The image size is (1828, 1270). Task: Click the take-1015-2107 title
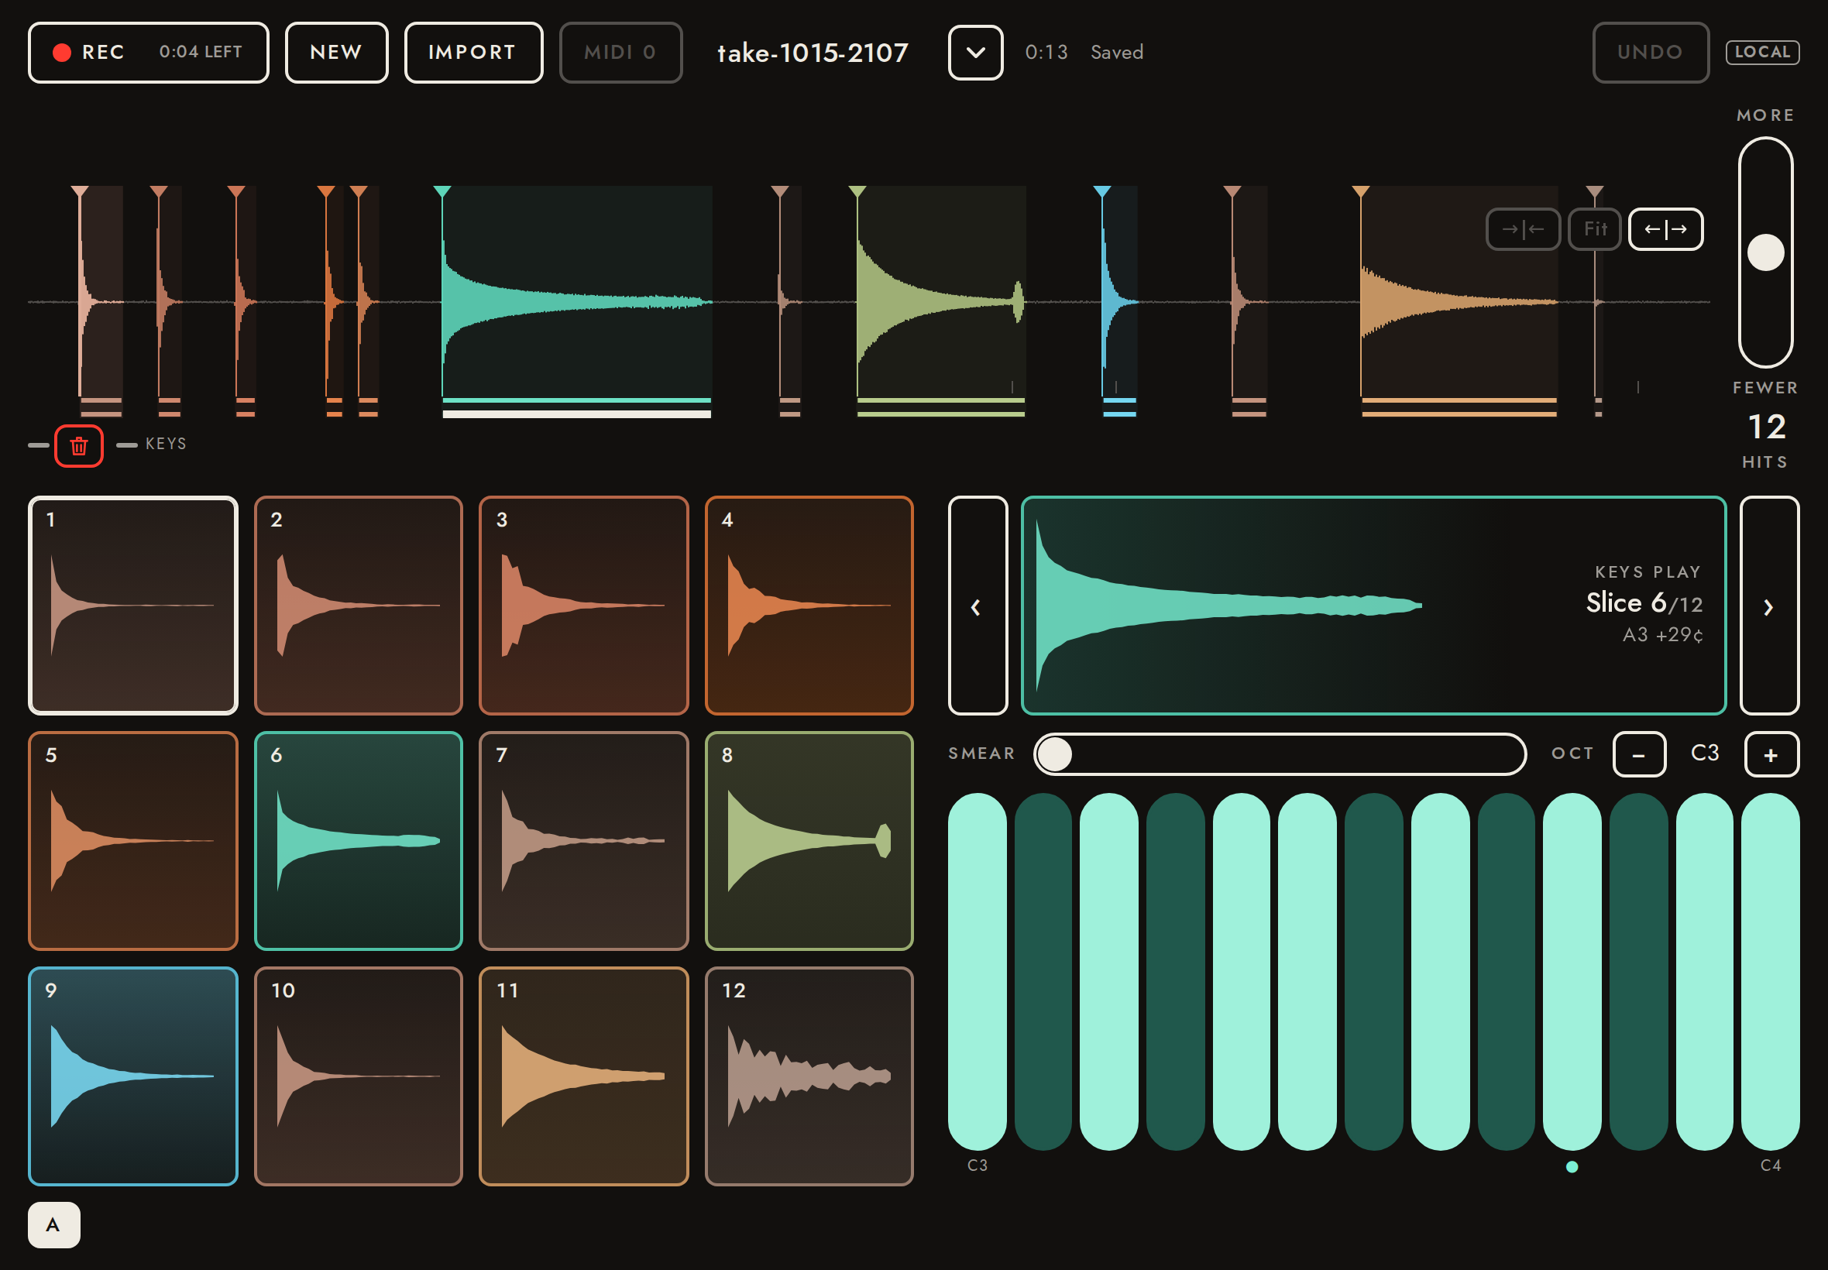(x=813, y=53)
